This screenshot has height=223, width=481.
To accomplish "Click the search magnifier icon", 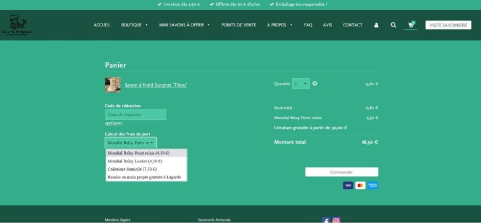I will coord(393,25).
